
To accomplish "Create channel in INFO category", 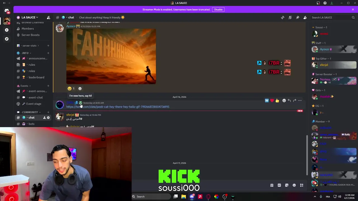I will pos(48,53).
